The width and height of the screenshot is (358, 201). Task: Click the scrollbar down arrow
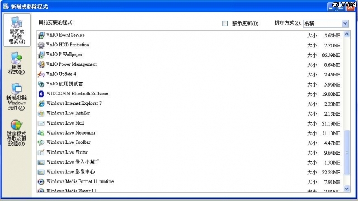click(347, 189)
